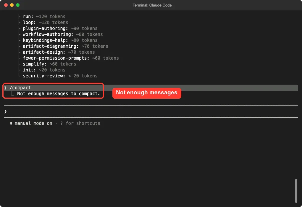The image size is (302, 207).
Task: Click the 'Terminal: Claude Code' window title
Action: (x=152, y=5)
